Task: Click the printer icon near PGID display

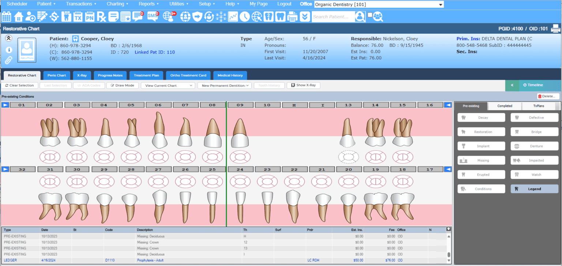Action: (556, 28)
